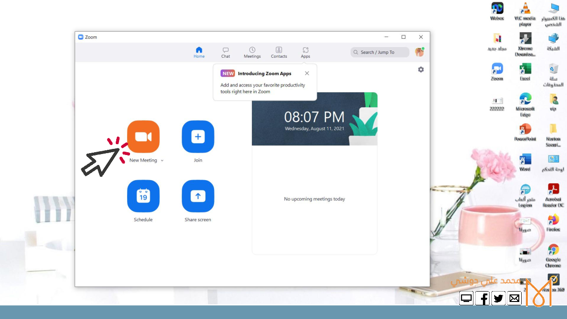Viewport: 567px width, 319px height.
Task: Select the Home tab
Action: 199,52
